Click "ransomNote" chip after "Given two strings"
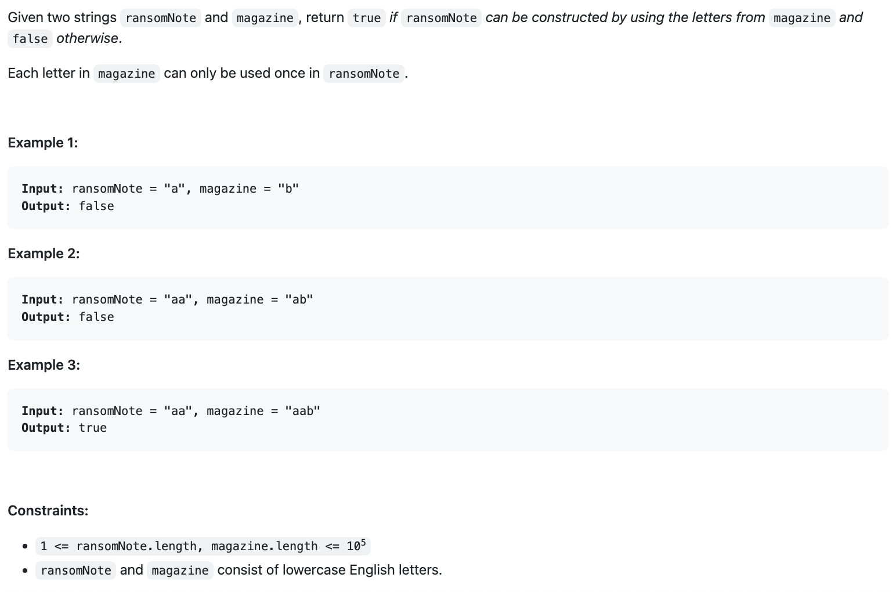Screen dimensions: 896x592 (161, 18)
